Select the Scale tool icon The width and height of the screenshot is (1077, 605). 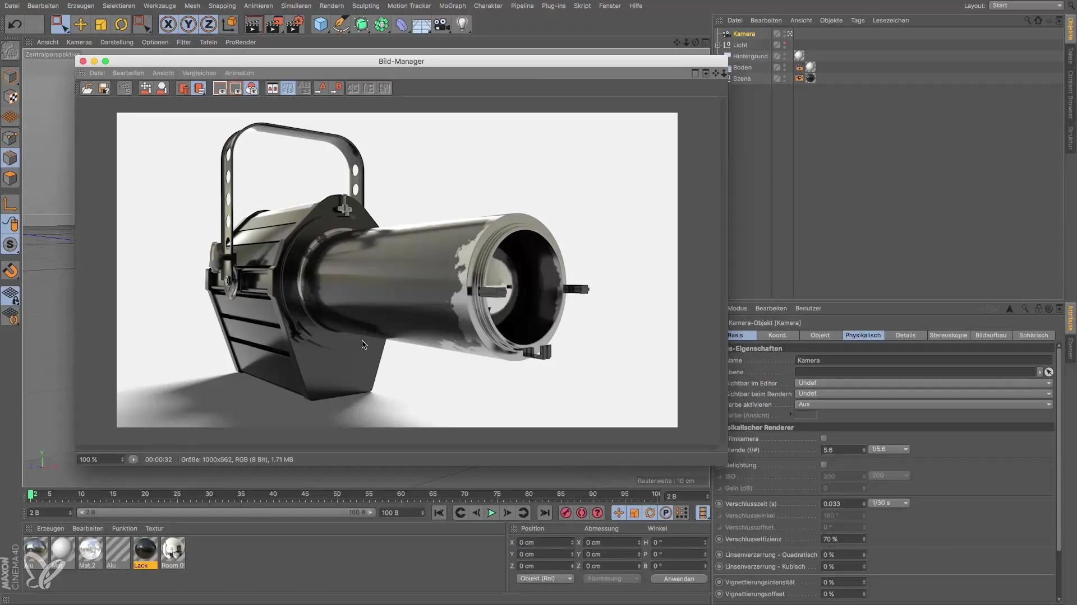pyautogui.click(x=101, y=24)
